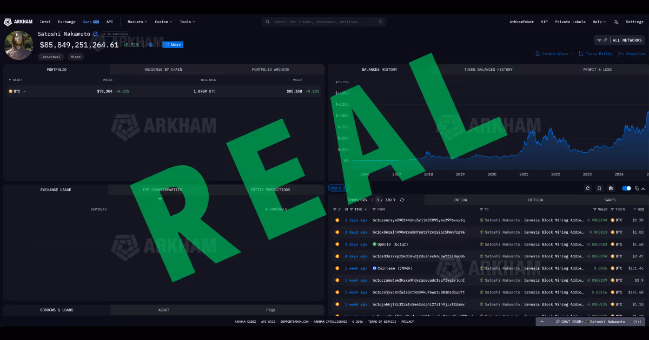Click Trace Entity link
The image size is (649, 340).
click(x=595, y=54)
